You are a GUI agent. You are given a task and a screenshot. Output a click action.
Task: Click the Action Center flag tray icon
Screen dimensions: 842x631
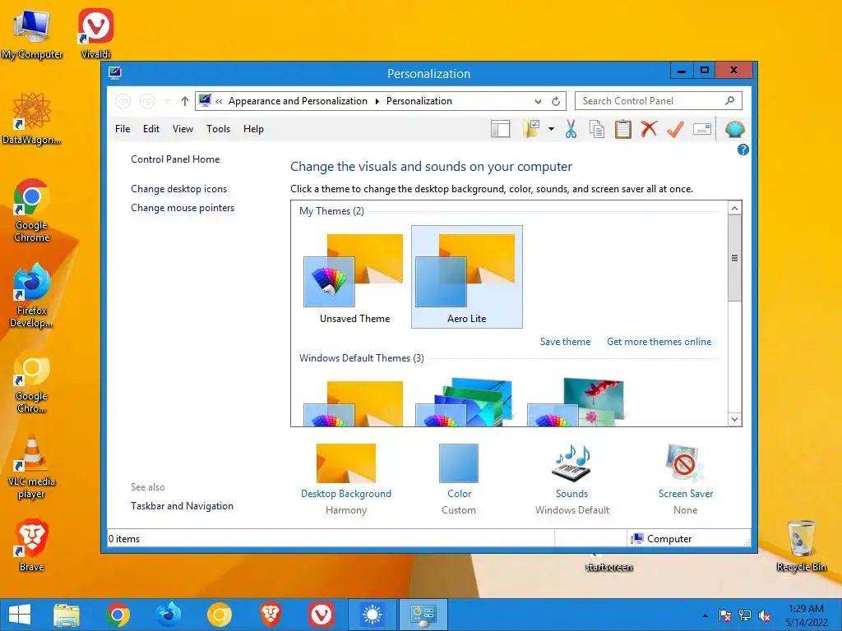[x=725, y=615]
